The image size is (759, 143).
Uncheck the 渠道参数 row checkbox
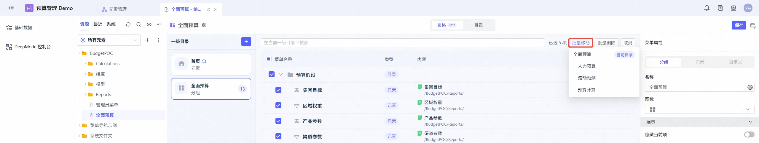click(x=278, y=136)
